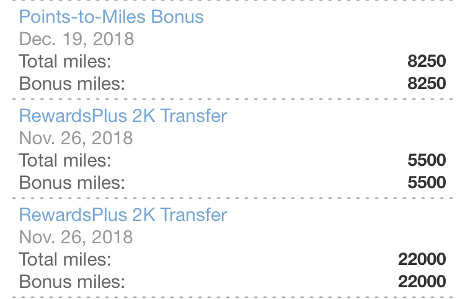Click Total miles label under Points-to-Miles Bonus
Viewport: 465px width, 299px height.
pyautogui.click(x=65, y=61)
